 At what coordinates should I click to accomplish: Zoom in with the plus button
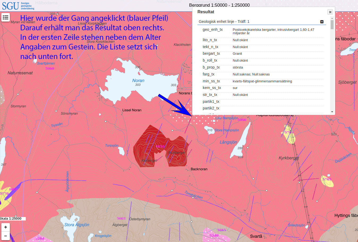point(6,227)
